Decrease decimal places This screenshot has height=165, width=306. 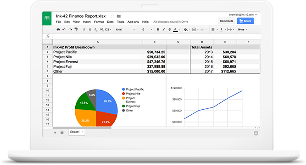click(95, 30)
